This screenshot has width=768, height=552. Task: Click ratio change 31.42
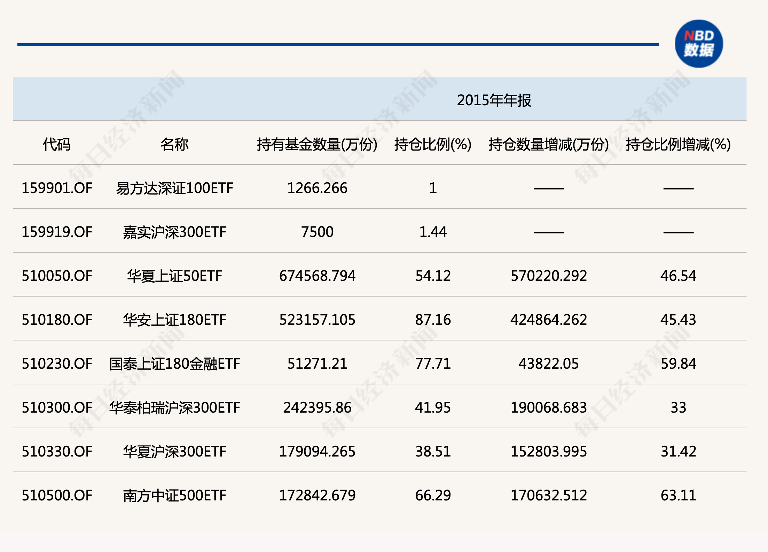coord(678,452)
